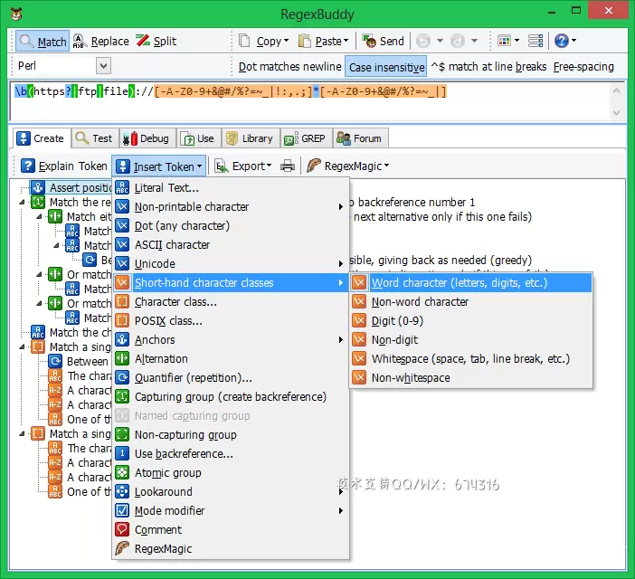Open the Perl flavor dropdown

pos(103,66)
